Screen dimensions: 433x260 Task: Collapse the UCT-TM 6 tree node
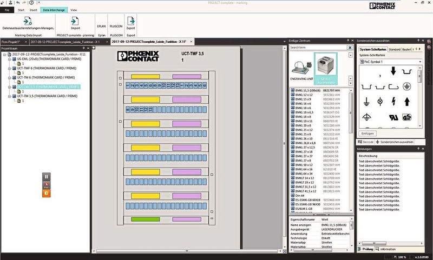click(9, 78)
